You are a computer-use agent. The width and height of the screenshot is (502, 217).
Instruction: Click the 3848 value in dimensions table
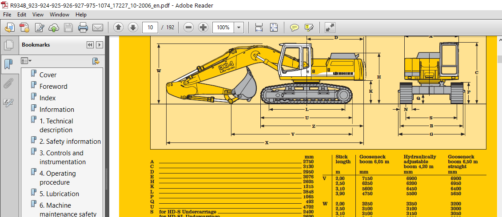coord(309,192)
